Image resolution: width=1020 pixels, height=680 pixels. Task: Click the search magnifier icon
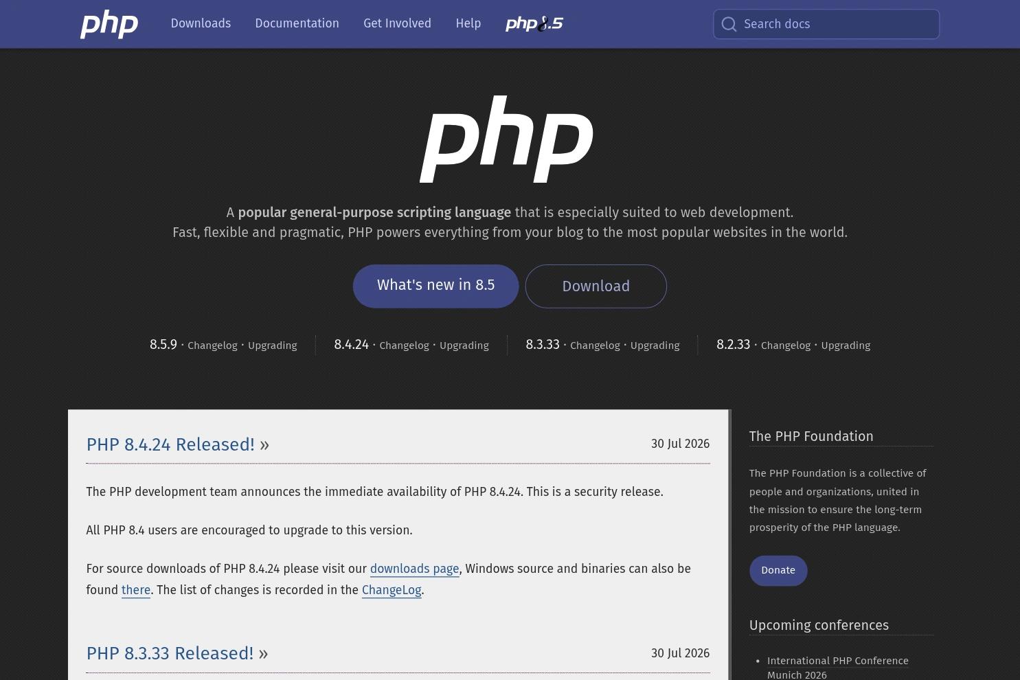[729, 25]
